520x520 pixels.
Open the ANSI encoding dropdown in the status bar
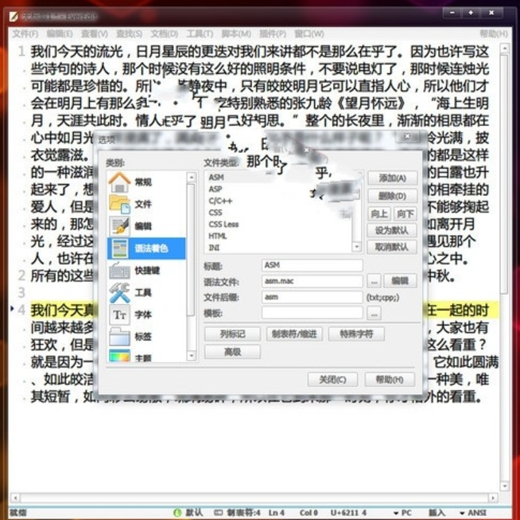pyautogui.click(x=473, y=513)
